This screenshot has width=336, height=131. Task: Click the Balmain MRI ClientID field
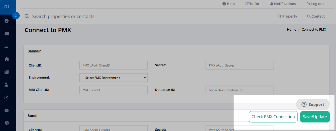[x=113, y=90]
